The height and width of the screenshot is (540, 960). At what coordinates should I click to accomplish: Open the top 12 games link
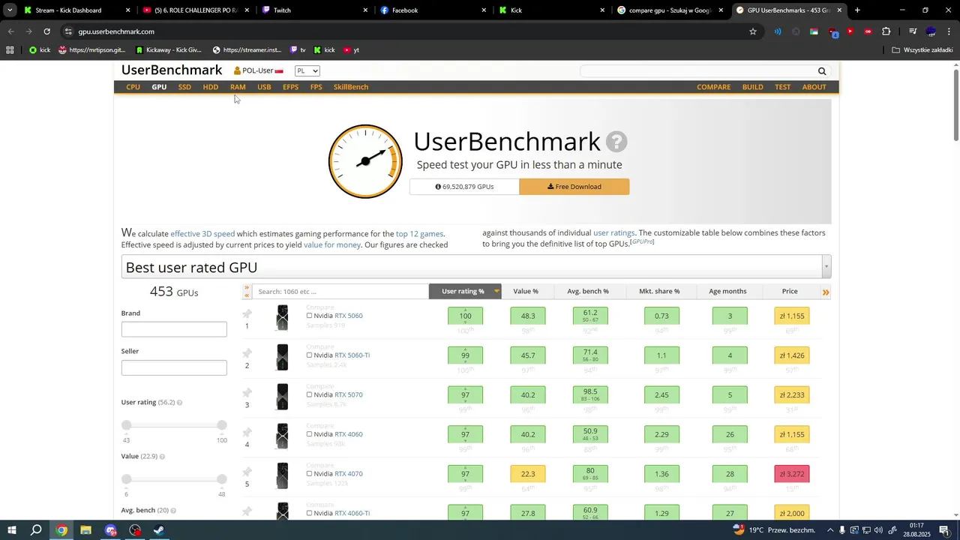tap(419, 234)
